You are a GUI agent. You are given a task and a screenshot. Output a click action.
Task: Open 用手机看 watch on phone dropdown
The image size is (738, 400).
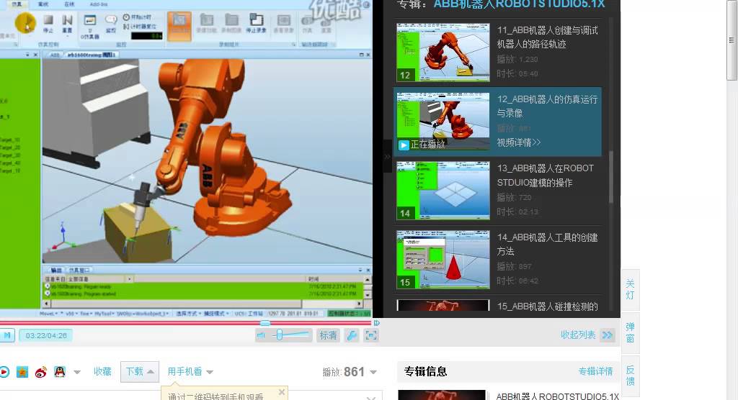(x=190, y=372)
